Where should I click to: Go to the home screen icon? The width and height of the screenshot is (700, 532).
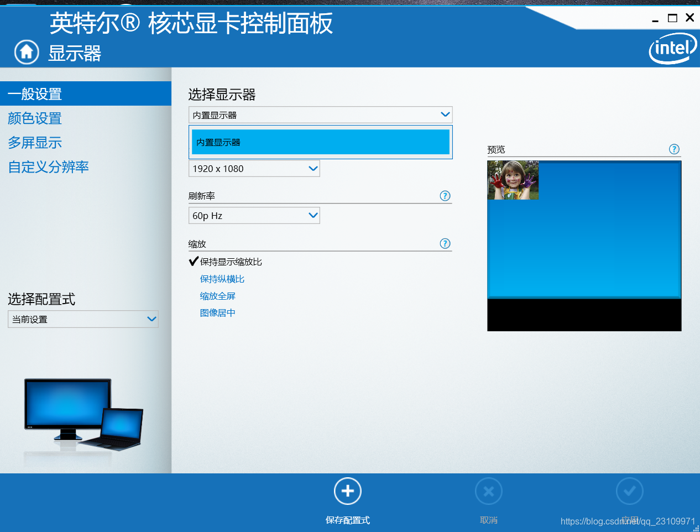point(27,52)
